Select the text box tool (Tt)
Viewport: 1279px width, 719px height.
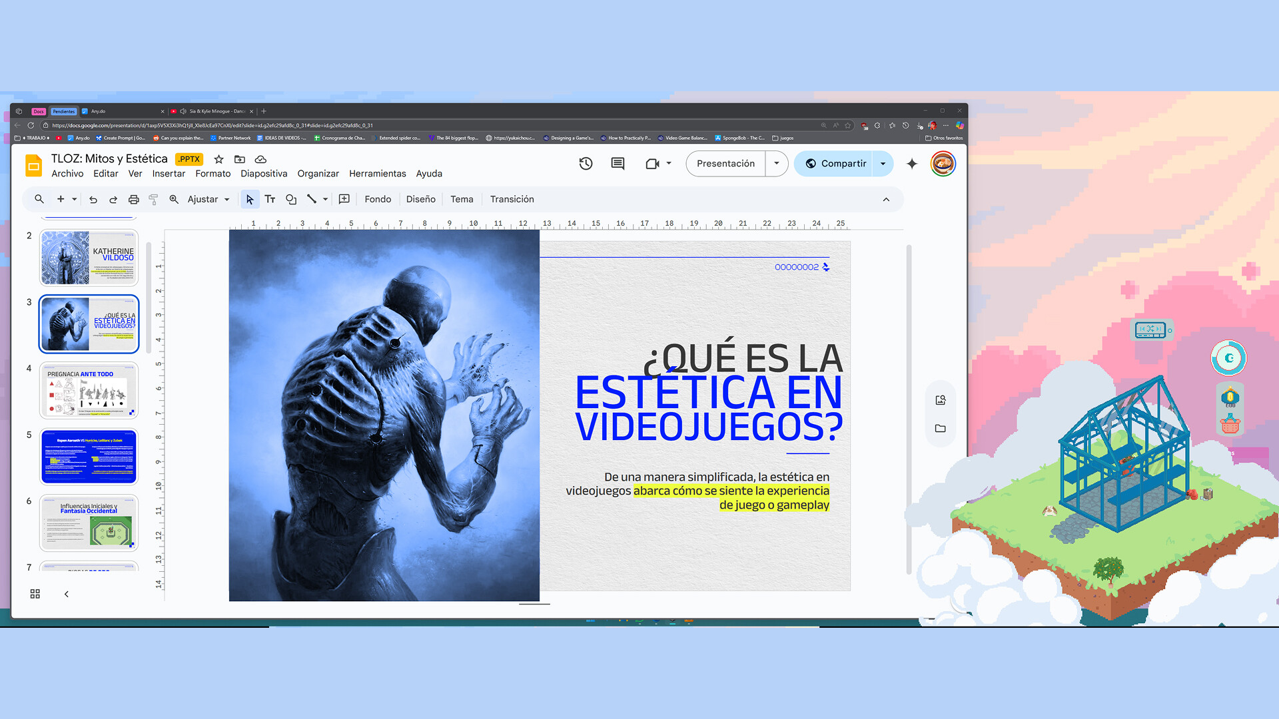[270, 199]
